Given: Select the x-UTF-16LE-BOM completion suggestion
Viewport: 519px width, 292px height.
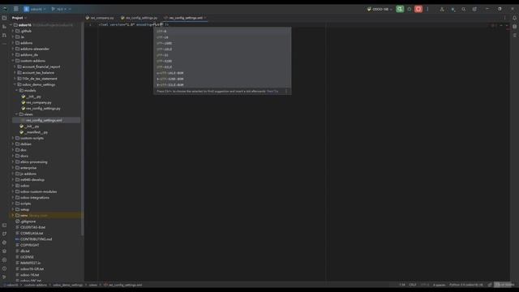Looking at the screenshot, I should click(x=222, y=73).
